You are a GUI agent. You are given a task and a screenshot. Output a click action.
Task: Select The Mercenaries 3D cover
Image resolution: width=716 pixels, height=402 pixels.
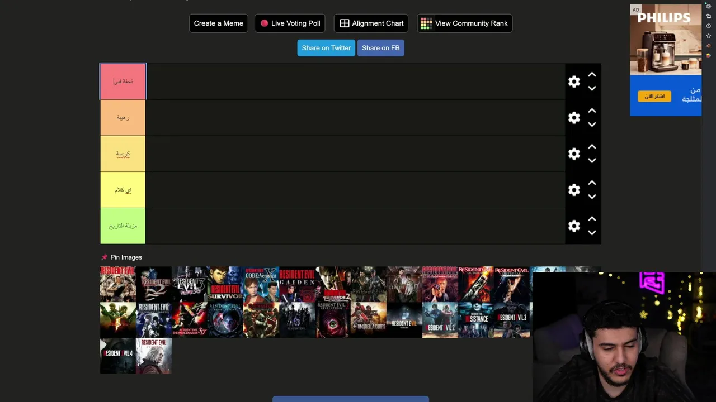190,320
